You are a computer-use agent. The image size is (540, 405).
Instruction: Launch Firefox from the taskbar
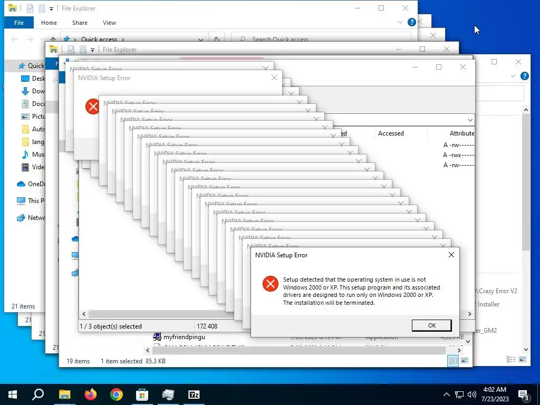[91, 394]
